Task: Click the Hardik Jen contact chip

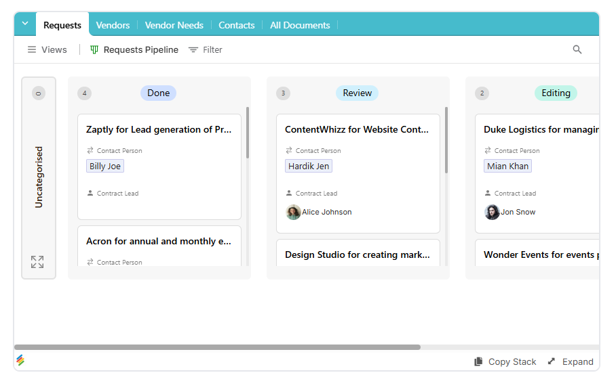Action: [x=309, y=166]
